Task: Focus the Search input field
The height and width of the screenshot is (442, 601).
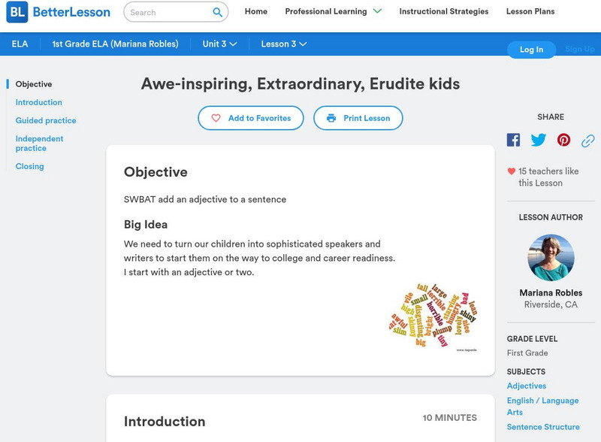Action: pos(167,12)
